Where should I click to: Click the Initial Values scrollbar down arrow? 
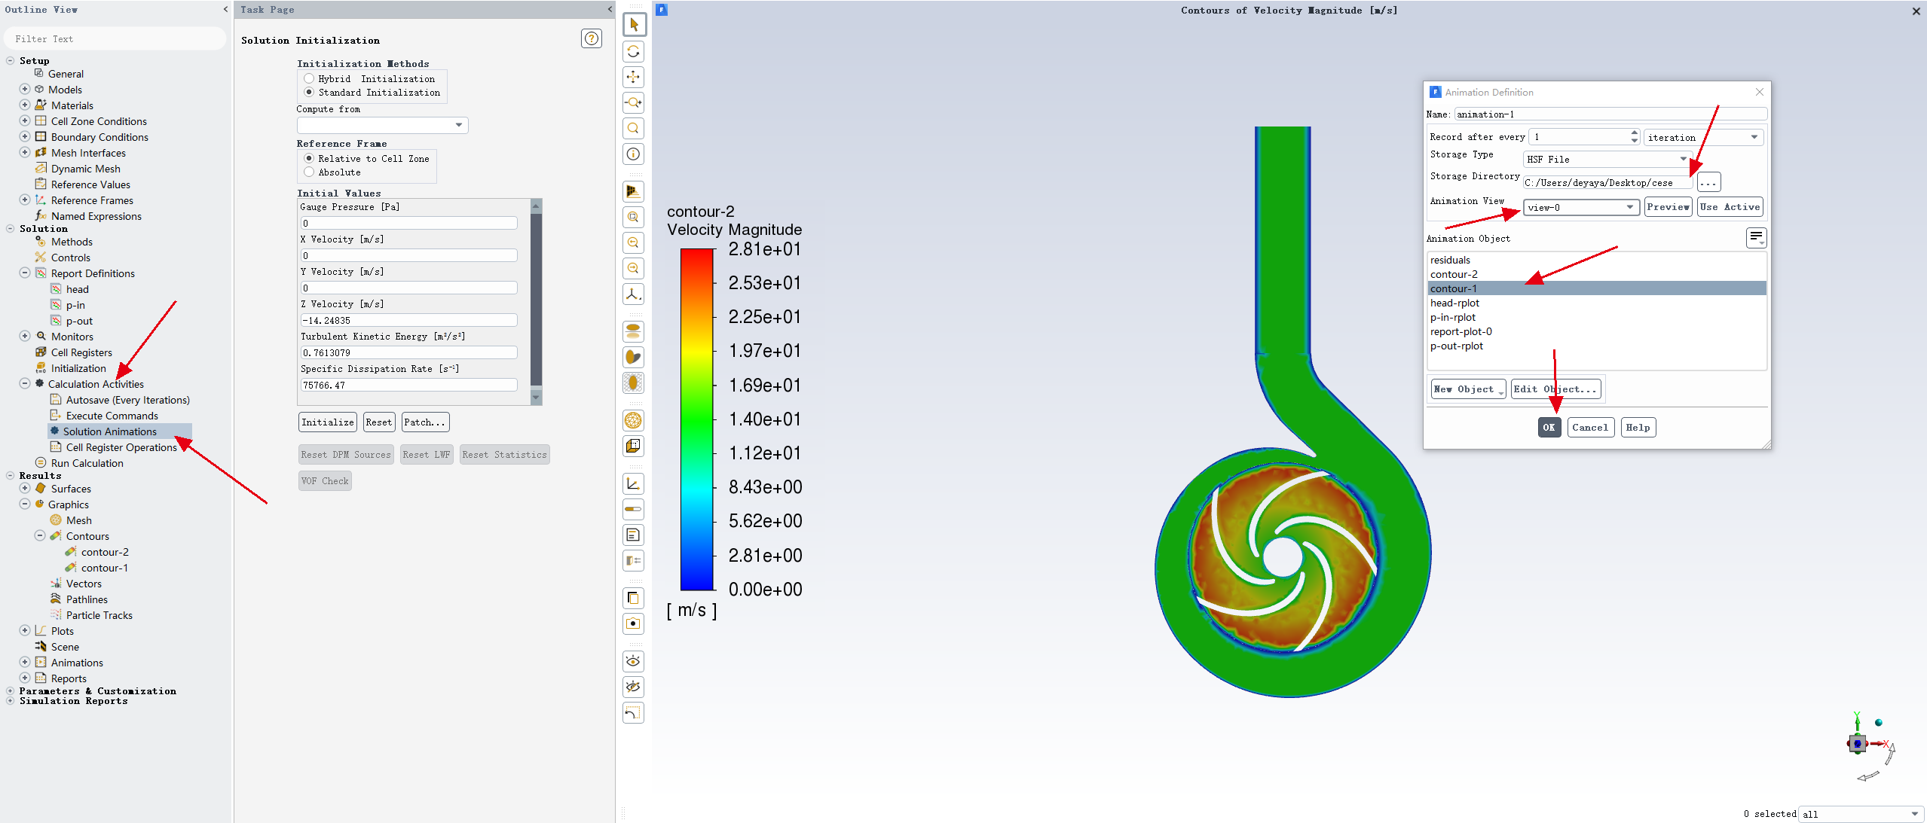536,397
